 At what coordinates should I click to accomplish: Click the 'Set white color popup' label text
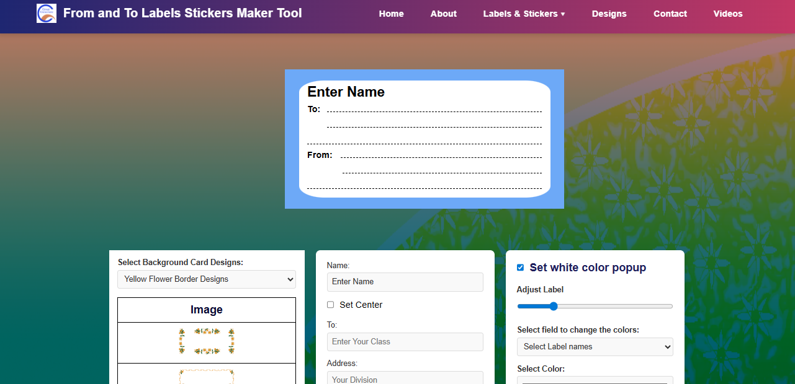coord(588,268)
